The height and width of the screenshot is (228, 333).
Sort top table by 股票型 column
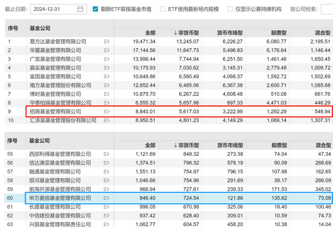point(279,33)
